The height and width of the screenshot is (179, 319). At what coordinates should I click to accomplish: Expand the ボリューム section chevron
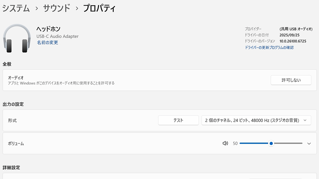click(x=309, y=144)
